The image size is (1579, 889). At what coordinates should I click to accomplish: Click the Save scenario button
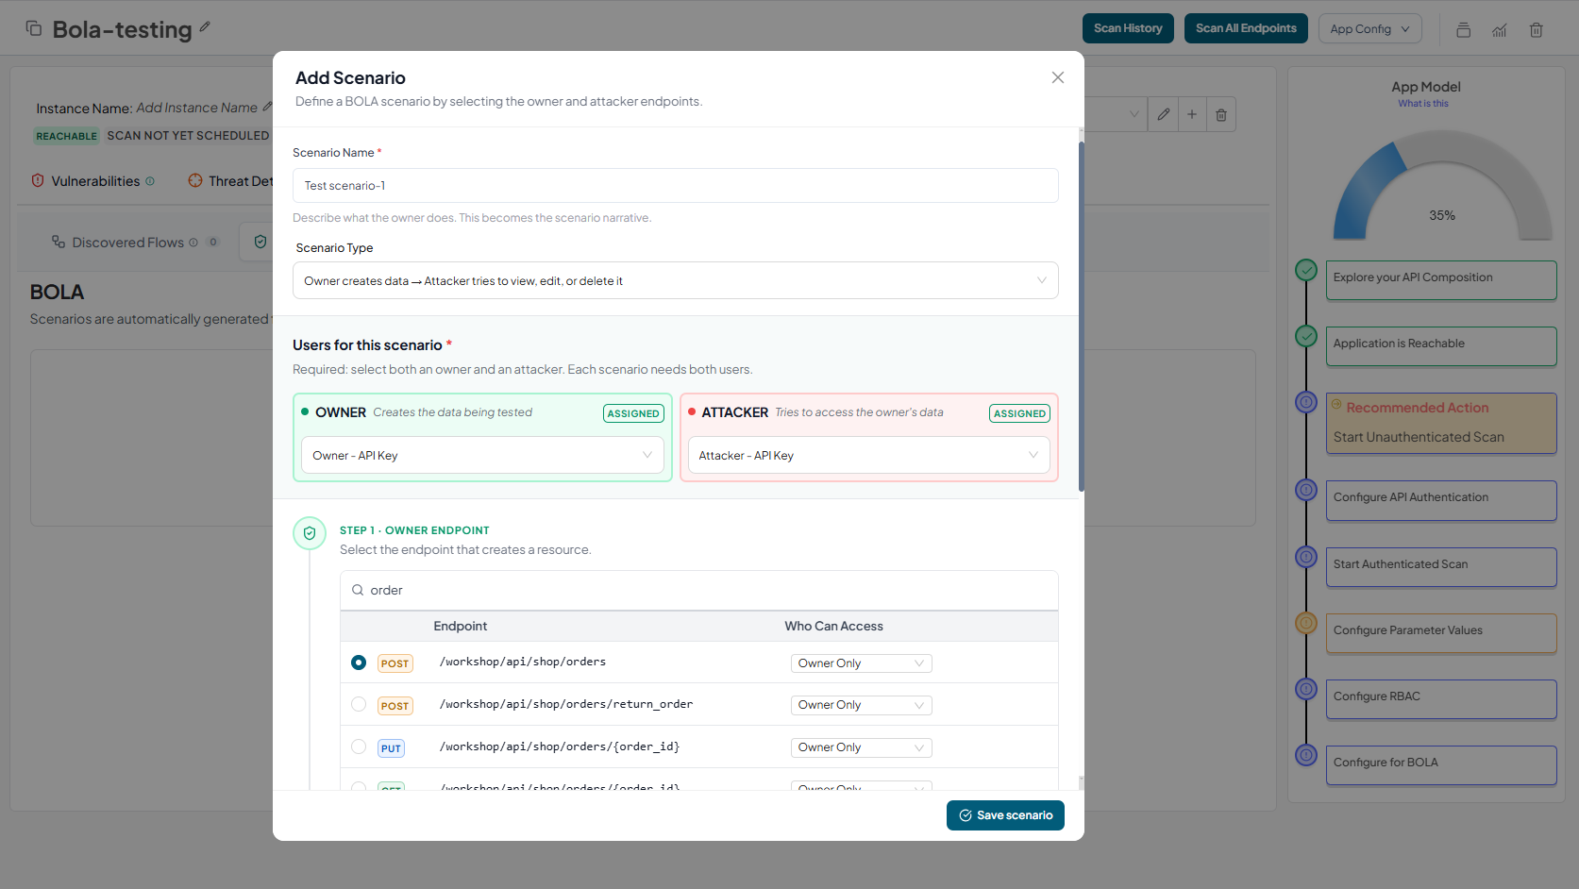tap(1005, 815)
